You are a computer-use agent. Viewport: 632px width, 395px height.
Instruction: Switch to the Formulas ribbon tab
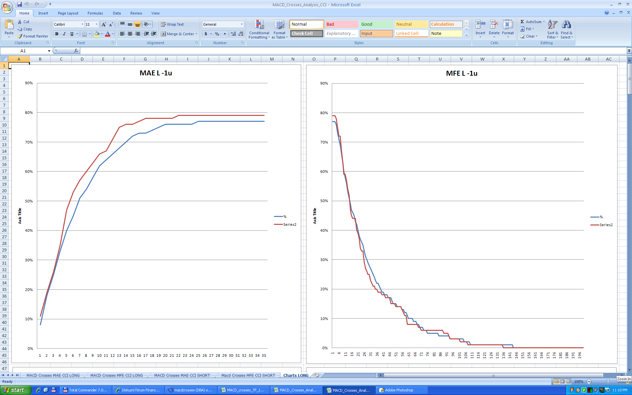[x=95, y=13]
